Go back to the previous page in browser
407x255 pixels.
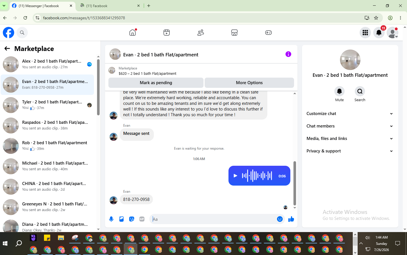pos(5,18)
